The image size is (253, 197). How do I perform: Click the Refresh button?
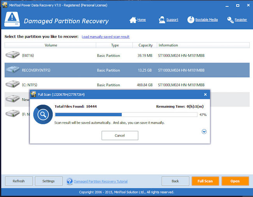click(x=19, y=181)
